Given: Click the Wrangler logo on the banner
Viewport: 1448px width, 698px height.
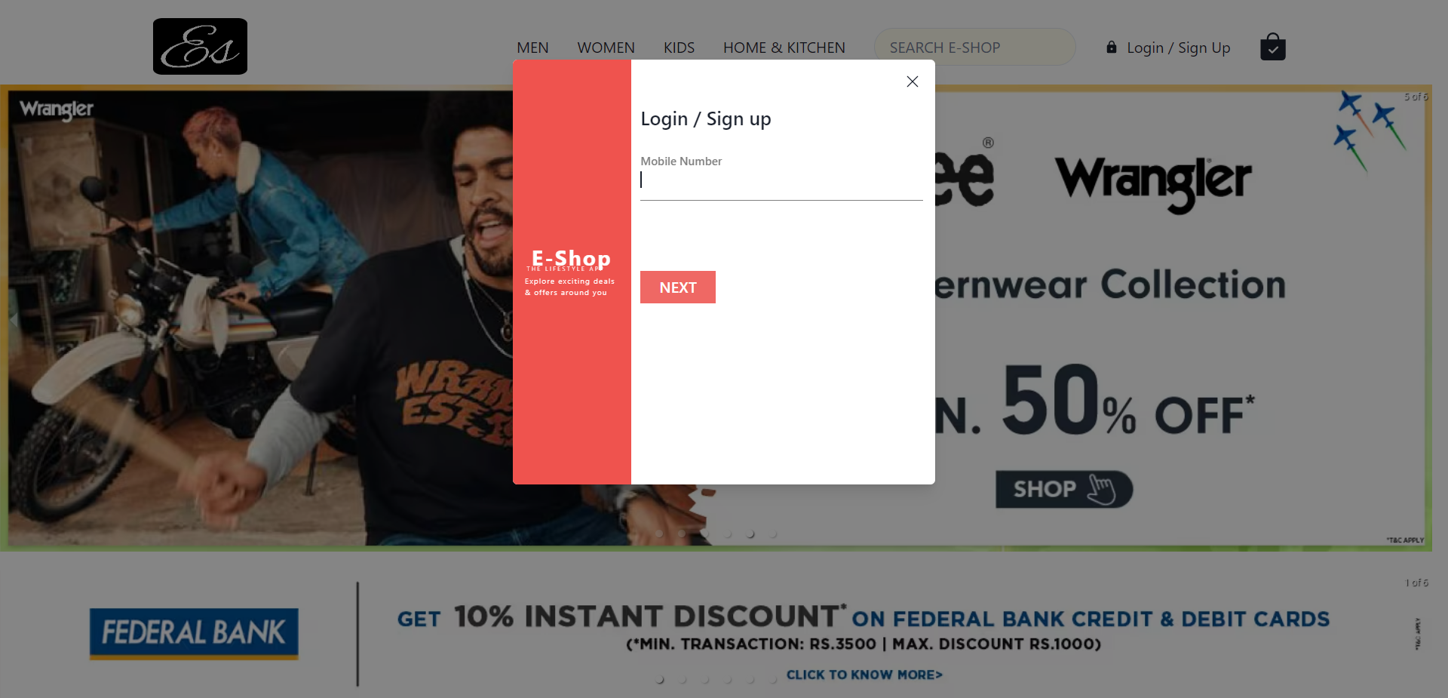Looking at the screenshot, I should (x=1152, y=181).
